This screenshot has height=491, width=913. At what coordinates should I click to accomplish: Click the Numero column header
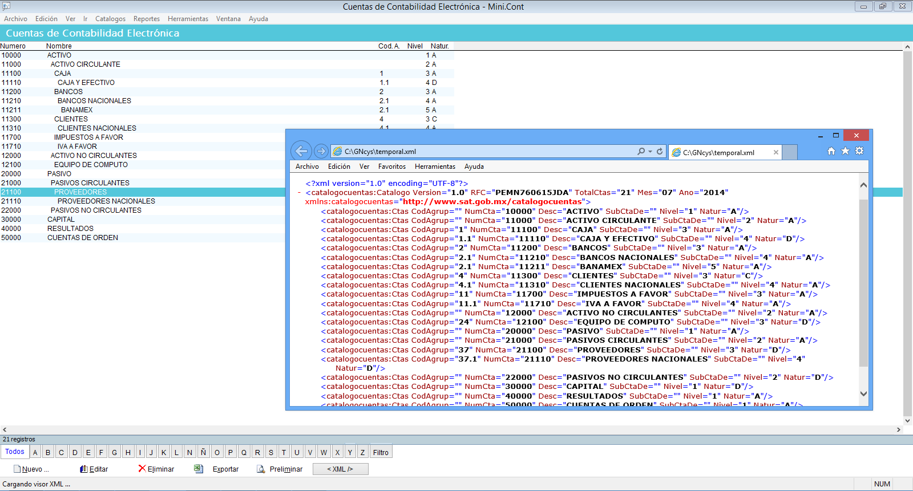click(13, 46)
